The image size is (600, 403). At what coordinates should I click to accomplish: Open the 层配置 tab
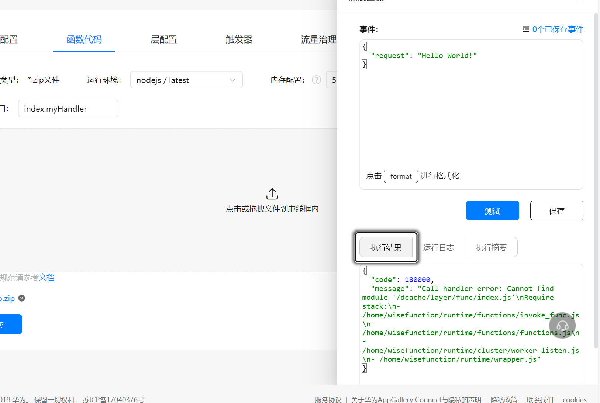point(164,39)
